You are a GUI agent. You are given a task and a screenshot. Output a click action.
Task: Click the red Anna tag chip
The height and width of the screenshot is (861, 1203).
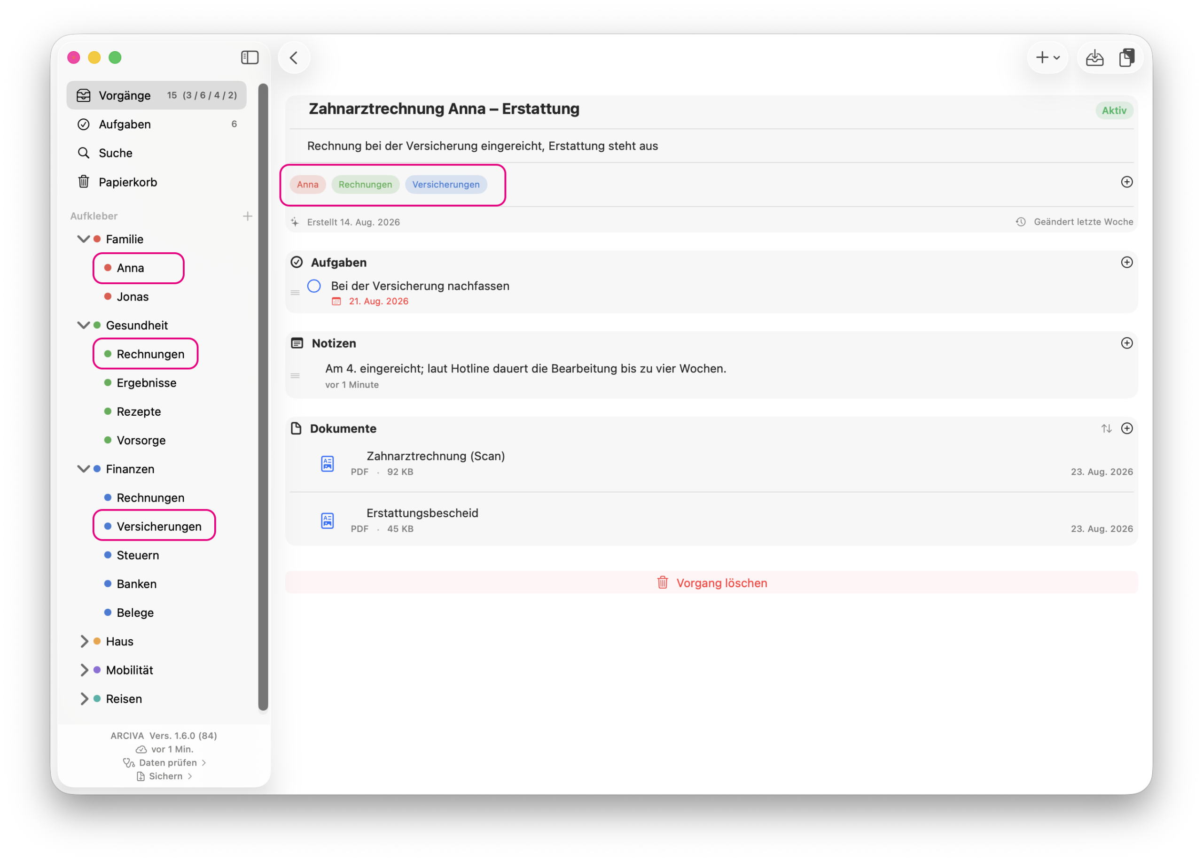(x=308, y=185)
